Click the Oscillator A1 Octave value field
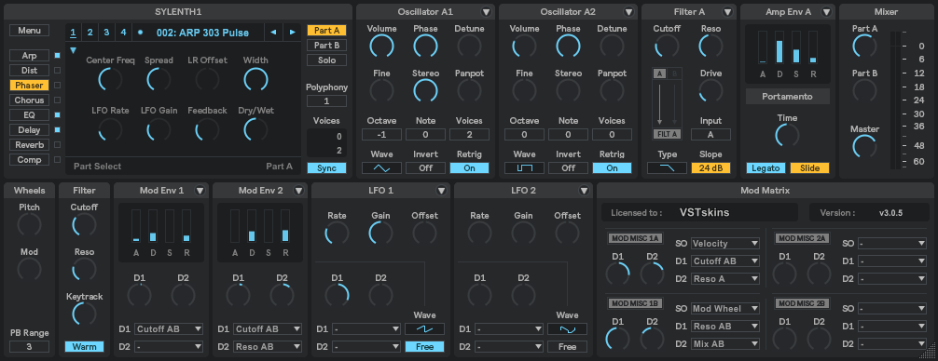 [381, 135]
